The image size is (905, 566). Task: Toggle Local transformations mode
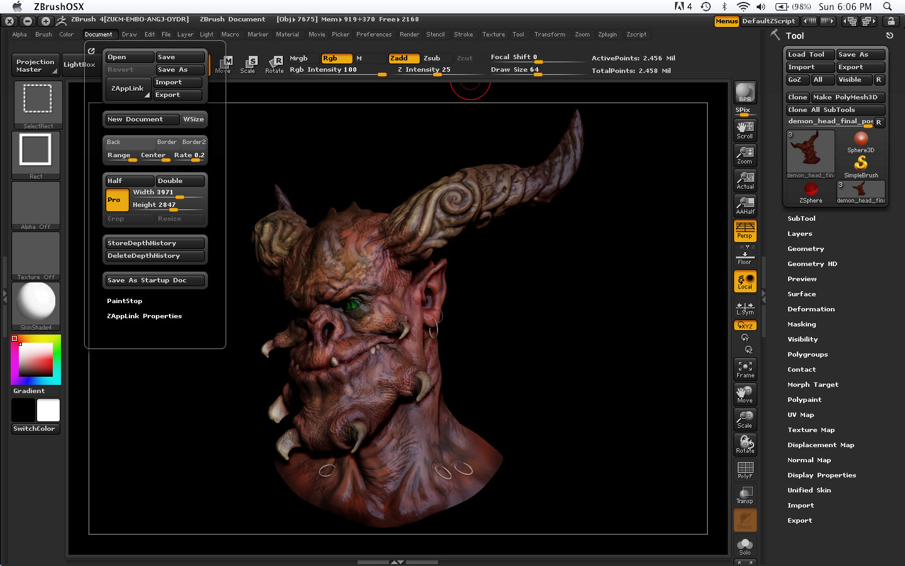tap(745, 281)
